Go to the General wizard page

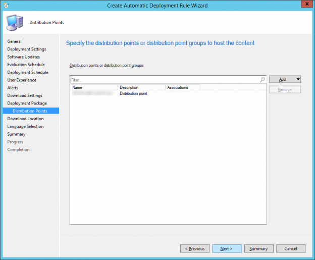coord(15,41)
